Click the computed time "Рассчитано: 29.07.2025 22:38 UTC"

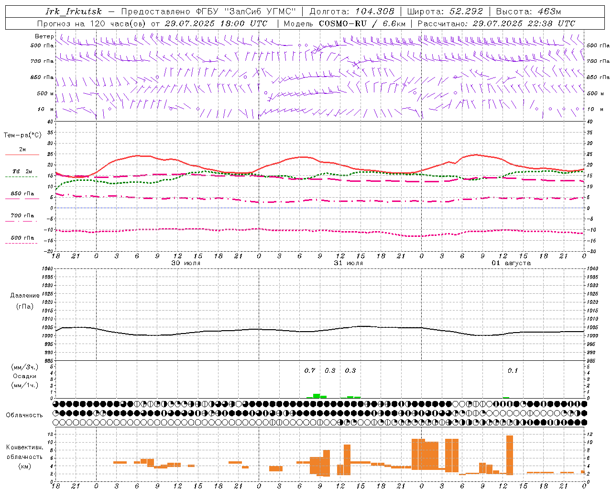(x=496, y=23)
